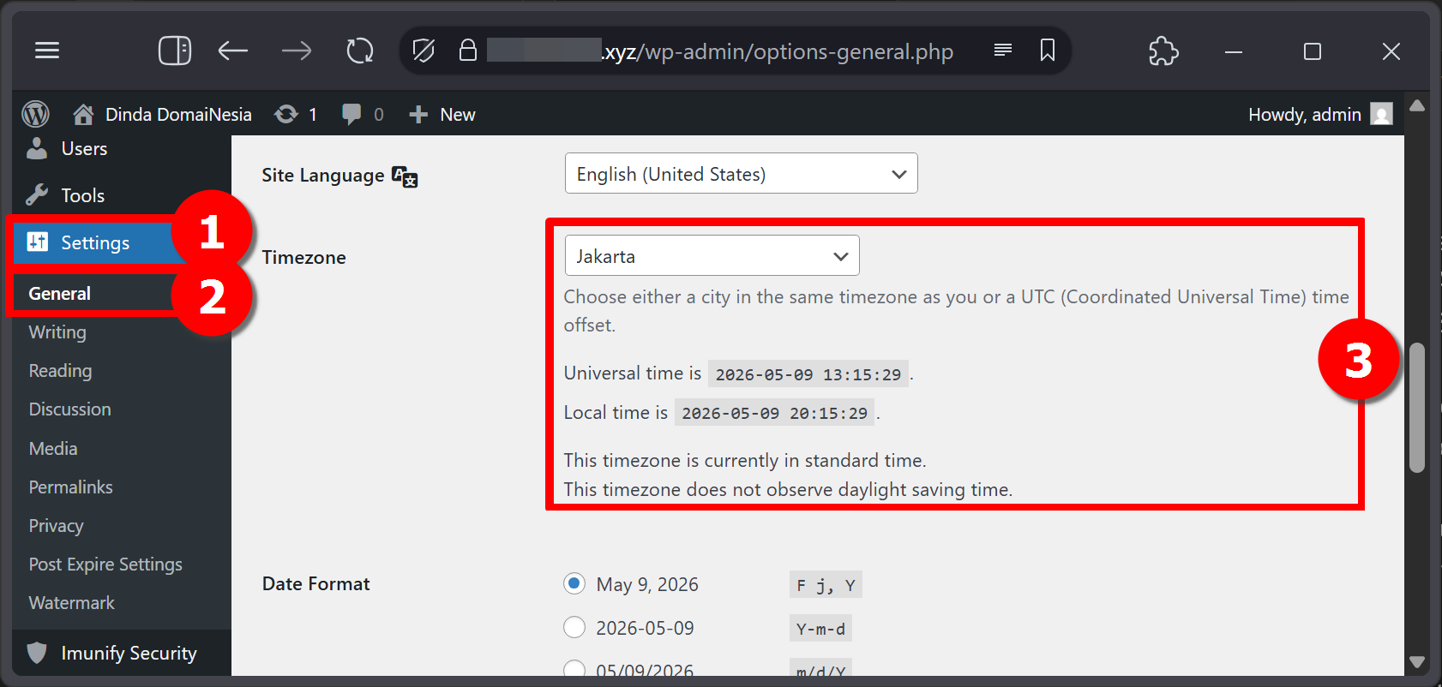Click the Universal time value '2026-05-09 13:15:29'
Image resolution: width=1442 pixels, height=687 pixels.
click(808, 373)
